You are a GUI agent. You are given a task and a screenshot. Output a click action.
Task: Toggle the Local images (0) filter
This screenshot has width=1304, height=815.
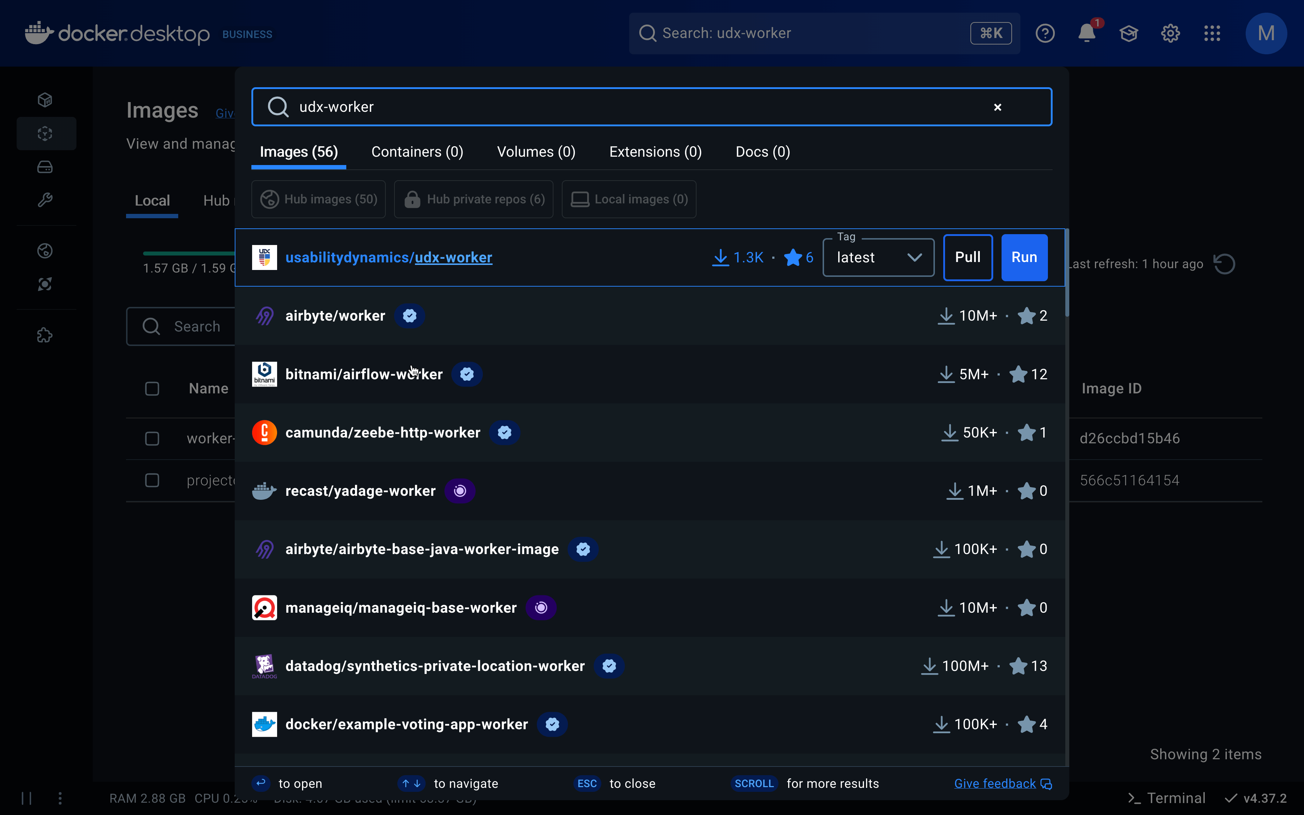point(629,199)
